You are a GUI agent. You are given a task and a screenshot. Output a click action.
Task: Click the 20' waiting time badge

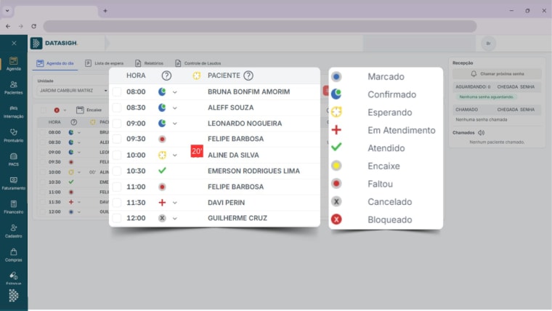(x=197, y=151)
